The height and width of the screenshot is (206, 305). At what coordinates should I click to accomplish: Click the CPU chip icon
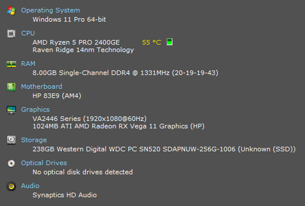(x=11, y=33)
